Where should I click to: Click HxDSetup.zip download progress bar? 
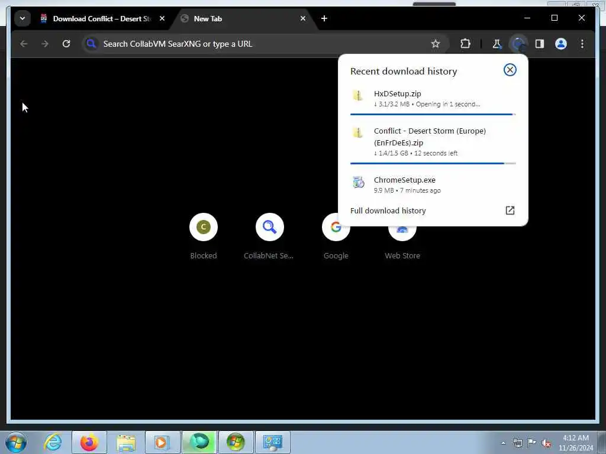pyautogui.click(x=433, y=114)
